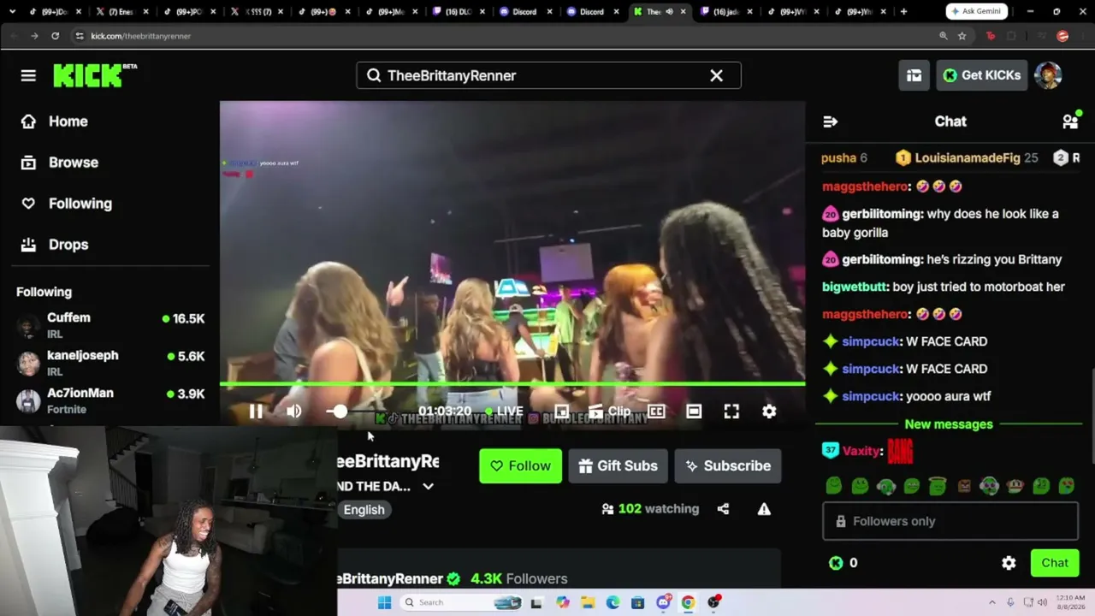Open Google Chrome on taskbar
The width and height of the screenshot is (1095, 616).
coord(688,602)
